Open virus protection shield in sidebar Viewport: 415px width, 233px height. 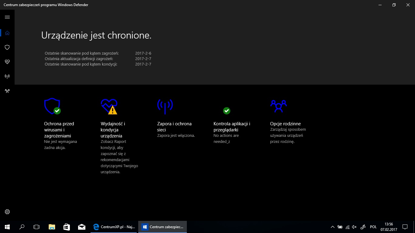[x=7, y=47]
